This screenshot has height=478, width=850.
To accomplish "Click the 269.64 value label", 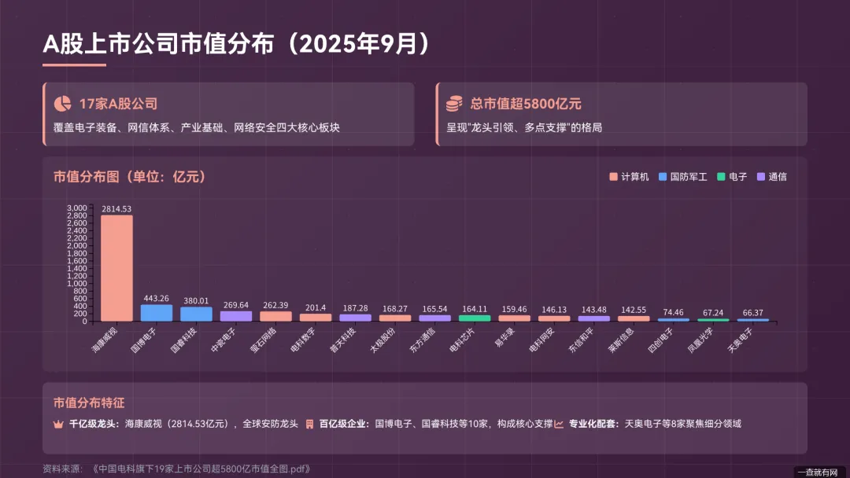I will (236, 305).
